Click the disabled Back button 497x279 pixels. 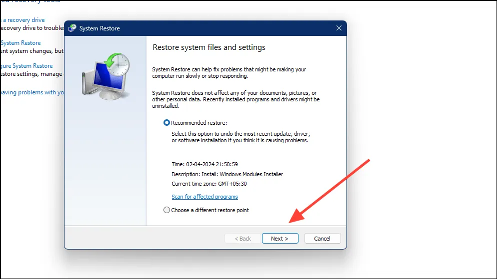242,239
